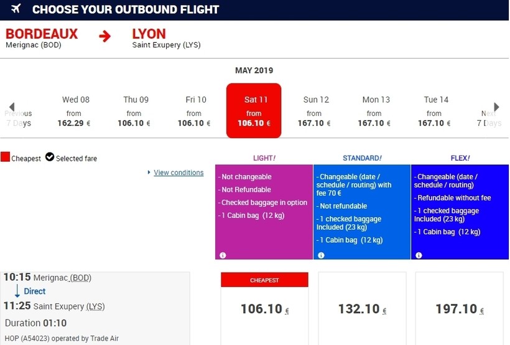Select the Sun 12 date tab
The width and height of the screenshot is (510, 345).
[x=316, y=111]
